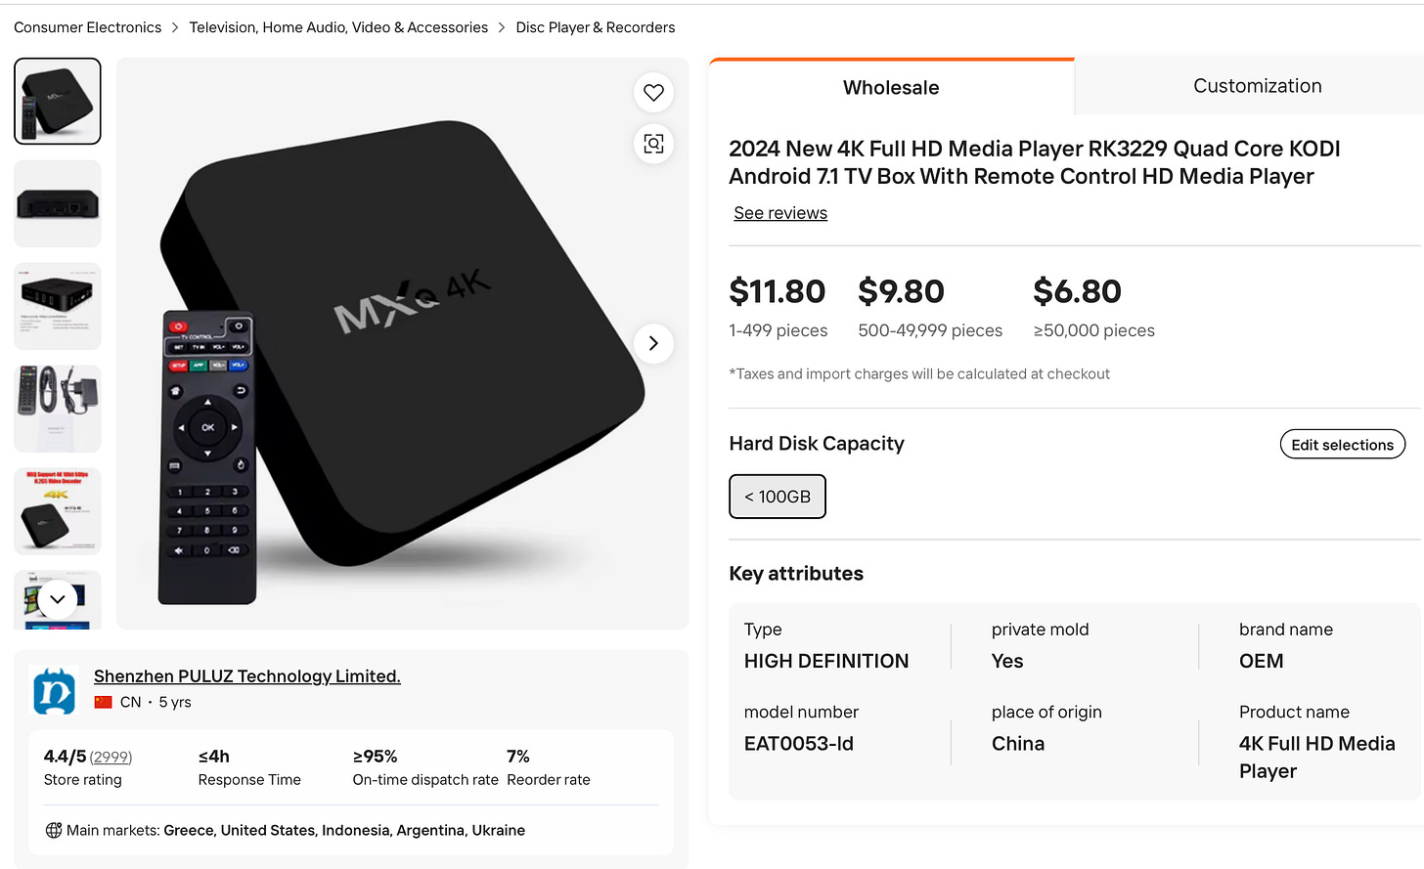Image resolution: width=1424 pixels, height=869 pixels.
Task: Add product to favorites with heart icon
Action: [x=653, y=93]
